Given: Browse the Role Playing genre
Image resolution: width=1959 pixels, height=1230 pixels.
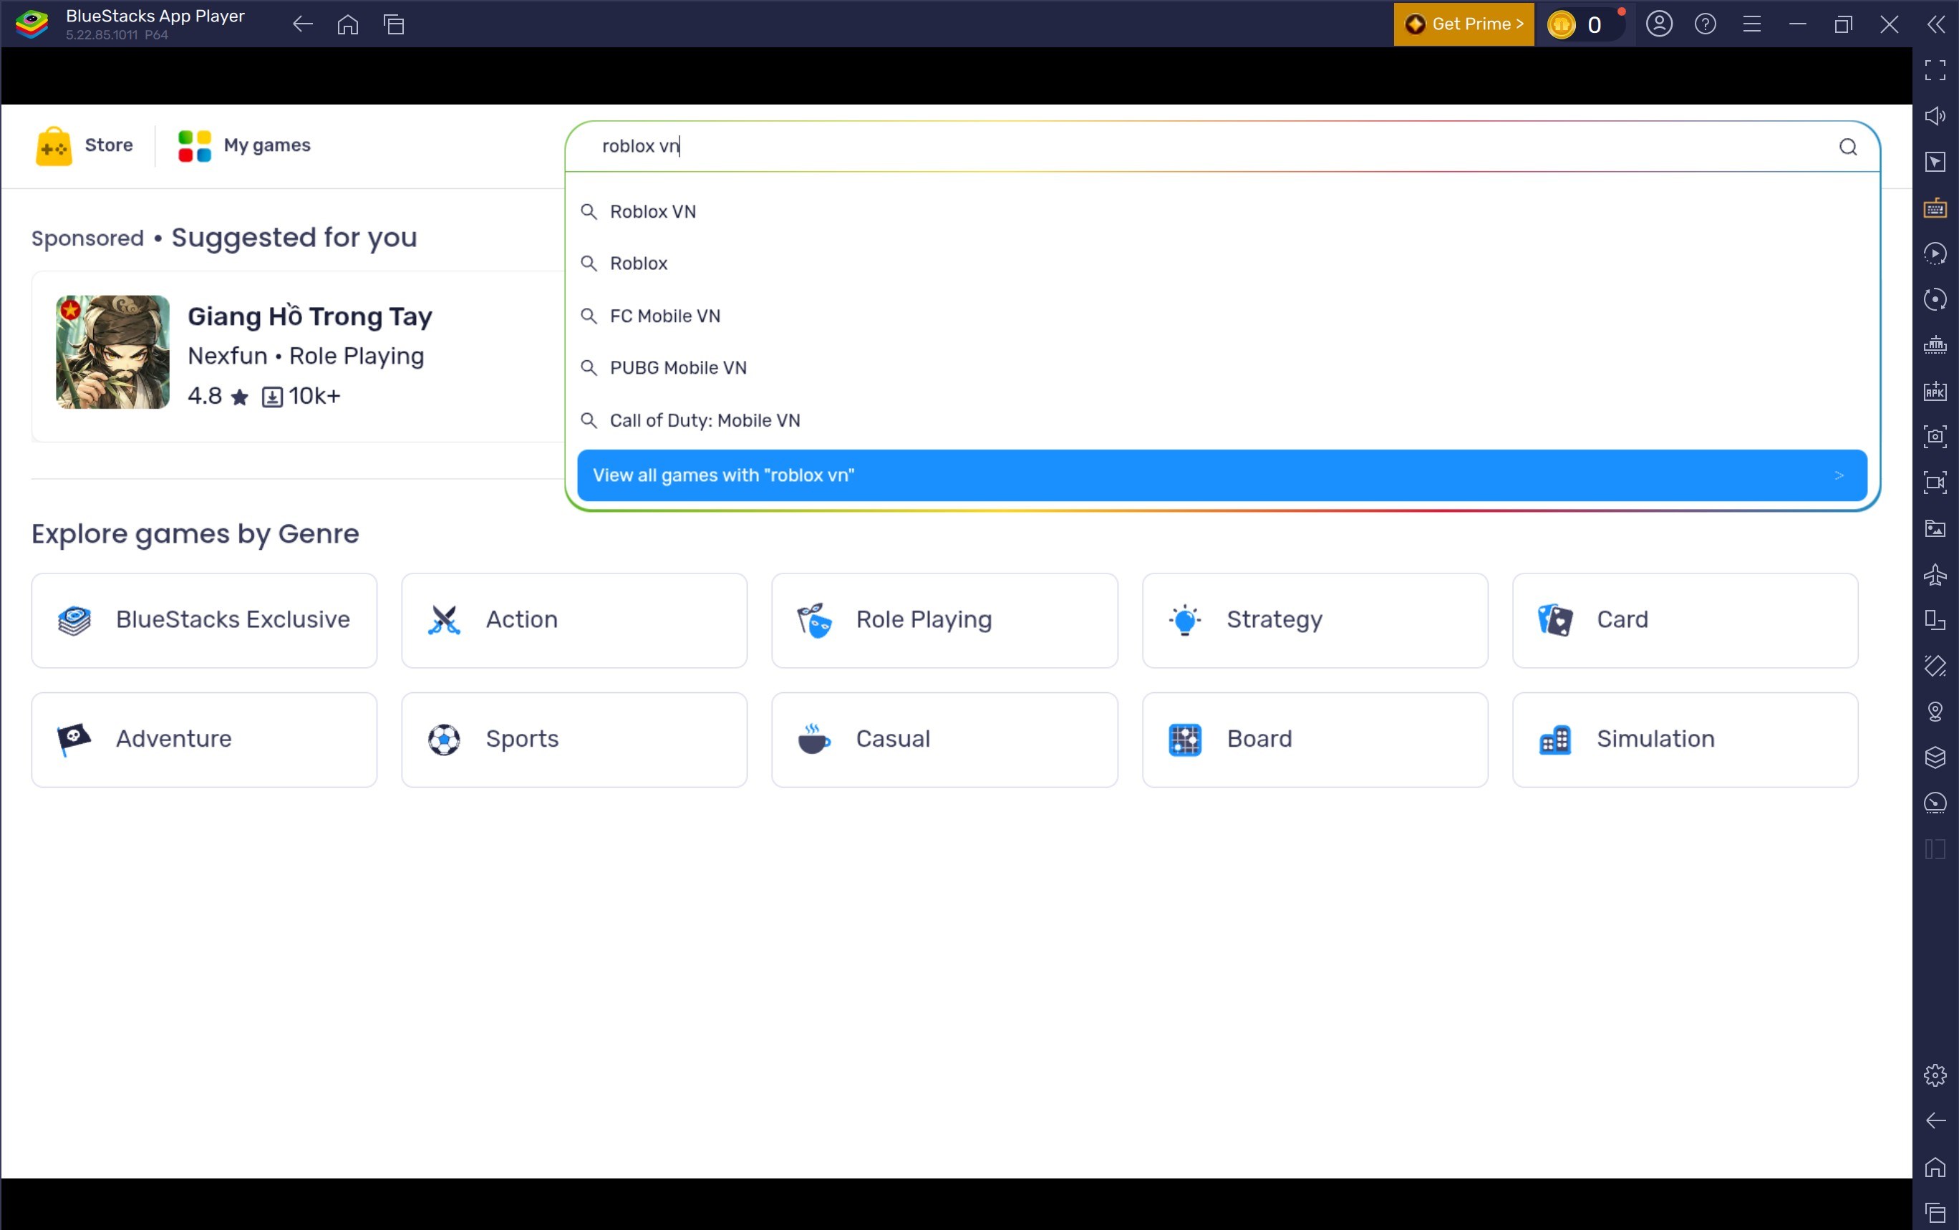Looking at the screenshot, I should coord(944,620).
